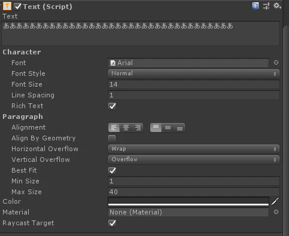Click the Text (Script) component header title
Image resolution: width=289 pixels, height=236 pixels.
pos(47,7)
